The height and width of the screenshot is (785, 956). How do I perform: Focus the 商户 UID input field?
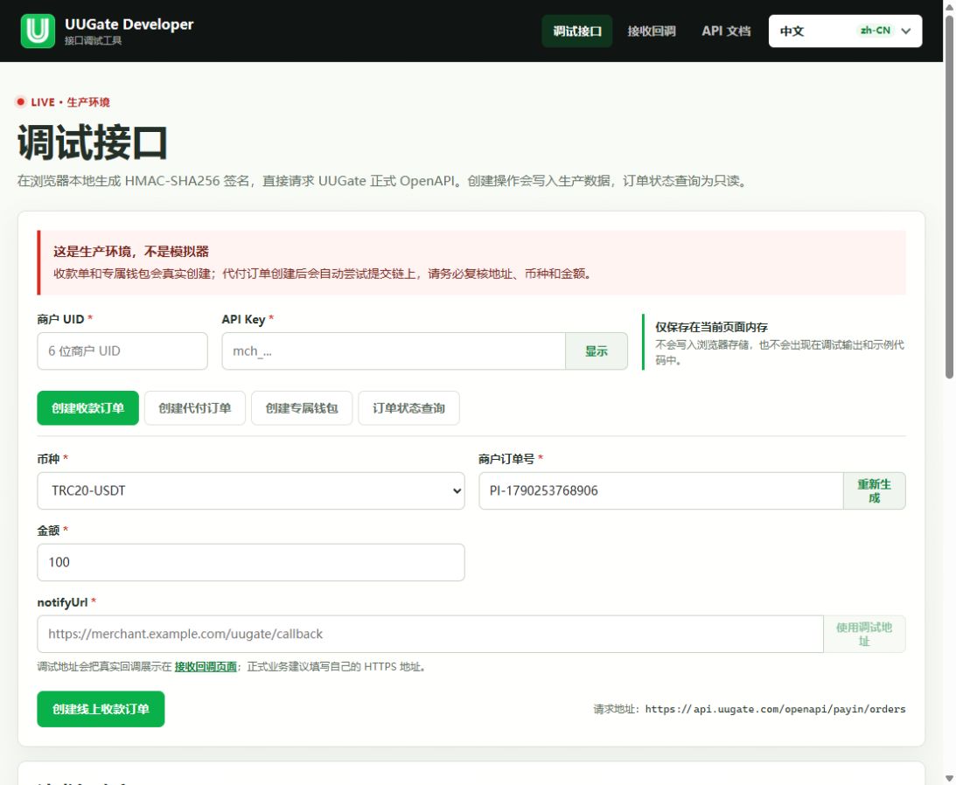tap(122, 351)
